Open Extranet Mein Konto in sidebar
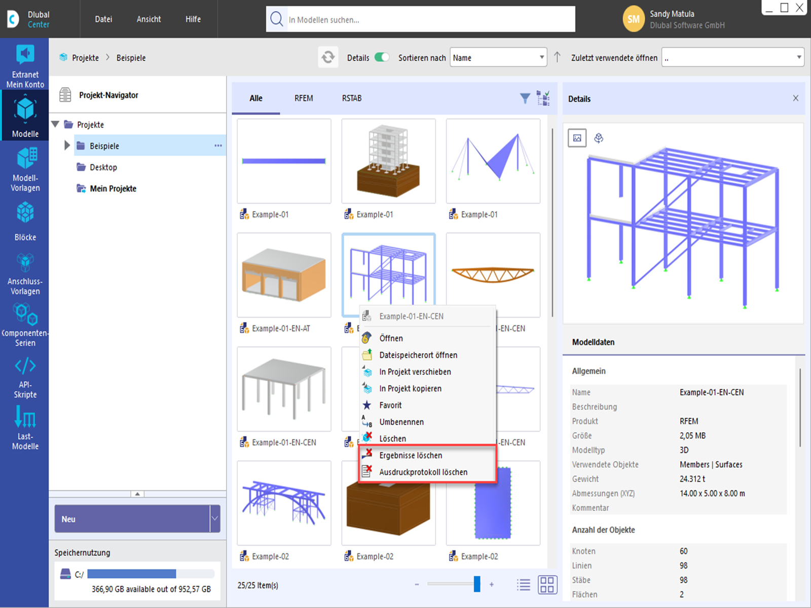 pyautogui.click(x=25, y=66)
